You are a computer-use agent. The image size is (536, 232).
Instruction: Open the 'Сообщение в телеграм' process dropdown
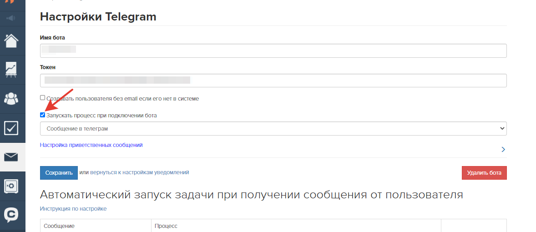tap(273, 128)
